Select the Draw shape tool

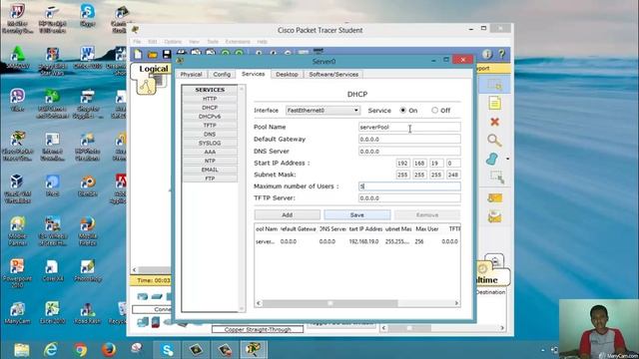[x=492, y=159]
